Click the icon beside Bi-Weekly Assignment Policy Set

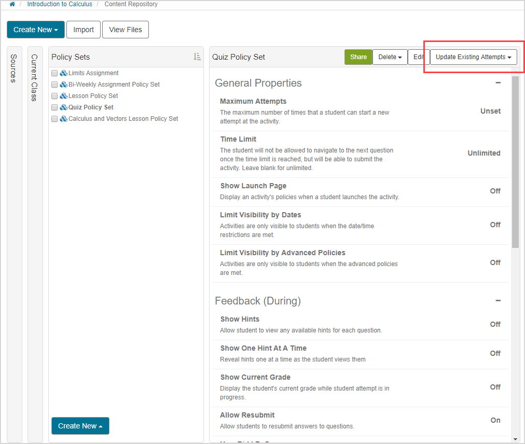point(63,85)
